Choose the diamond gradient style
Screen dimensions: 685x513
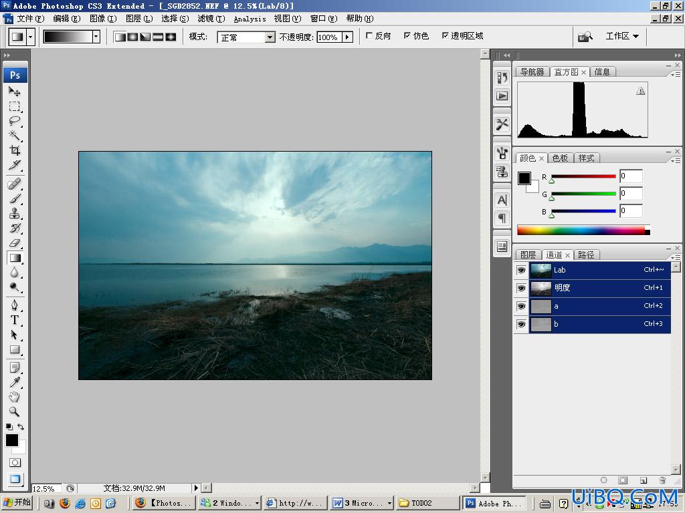(x=171, y=37)
